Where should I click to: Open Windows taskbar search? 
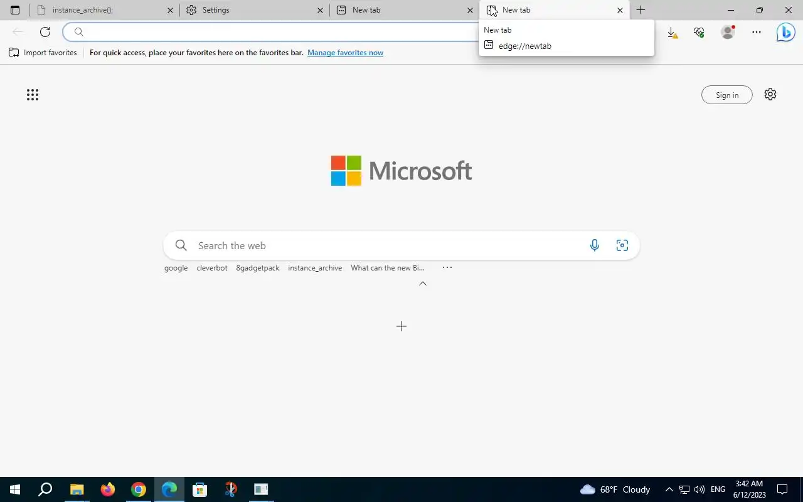click(45, 489)
